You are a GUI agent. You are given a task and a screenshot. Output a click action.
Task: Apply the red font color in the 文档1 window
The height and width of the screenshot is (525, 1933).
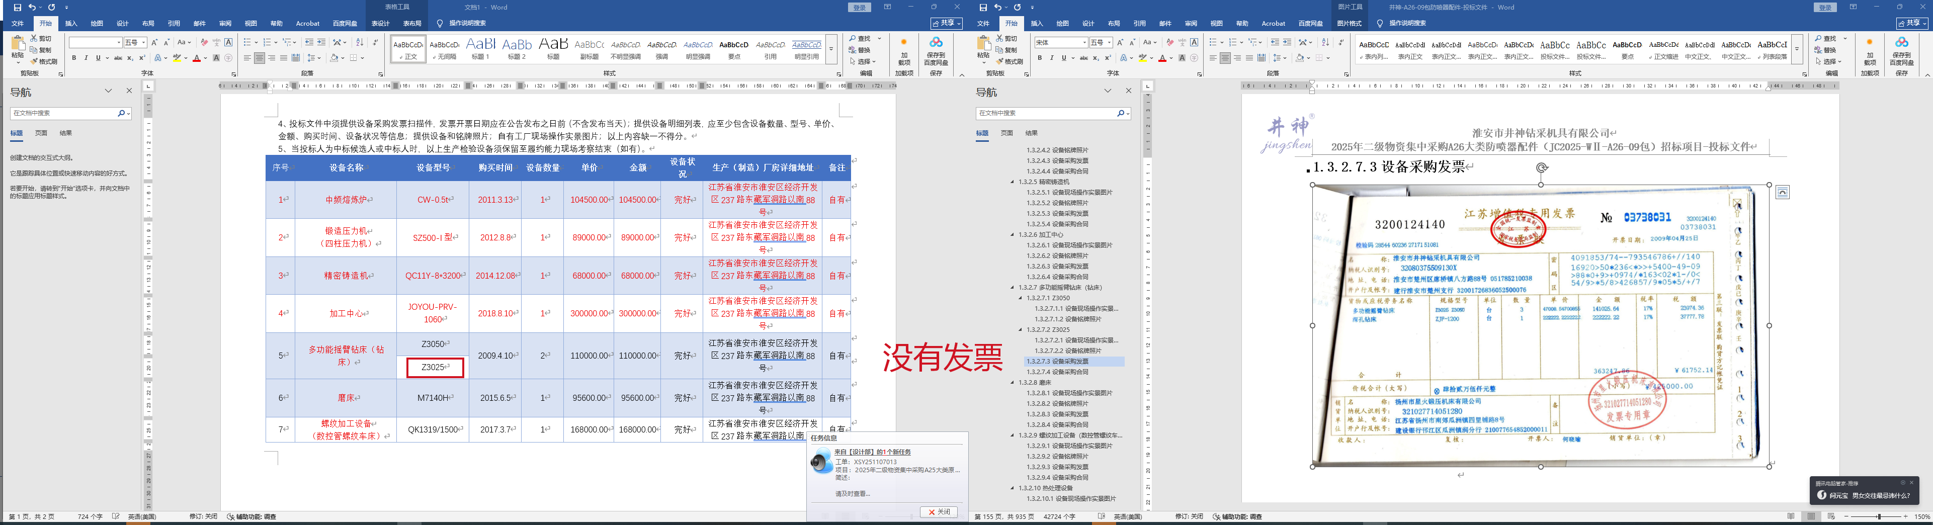pyautogui.click(x=197, y=58)
